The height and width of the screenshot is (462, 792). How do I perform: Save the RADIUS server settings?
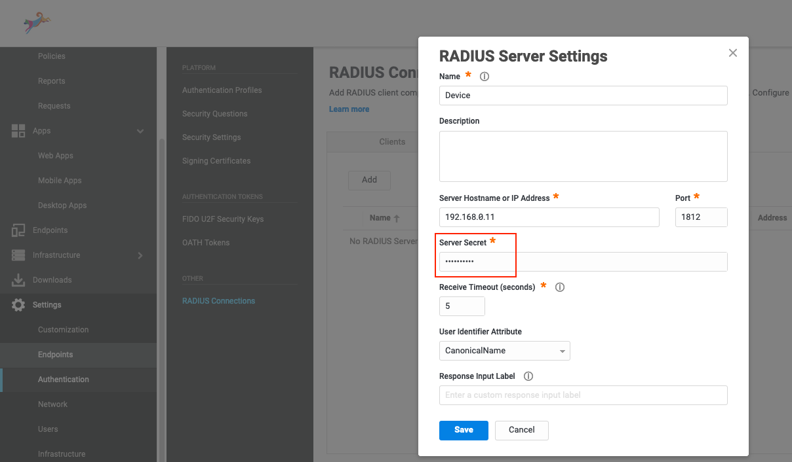point(464,430)
